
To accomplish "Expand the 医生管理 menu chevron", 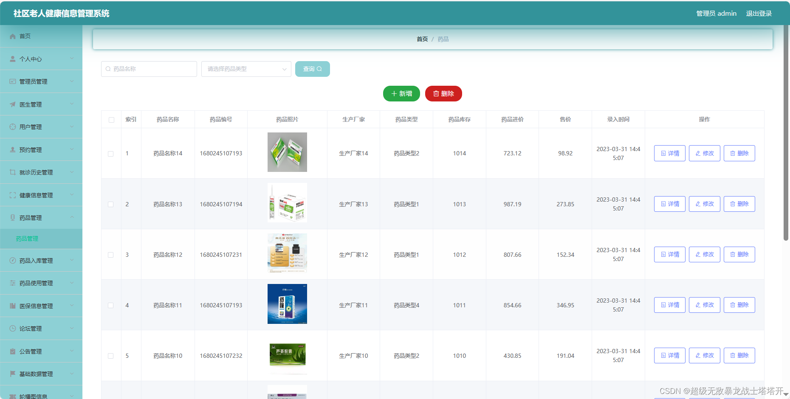I will pyautogui.click(x=72, y=104).
